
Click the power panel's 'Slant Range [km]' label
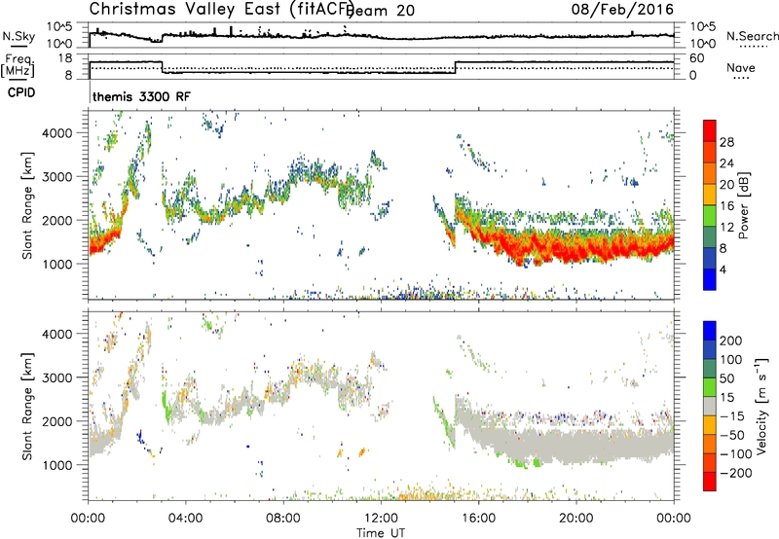[27, 205]
